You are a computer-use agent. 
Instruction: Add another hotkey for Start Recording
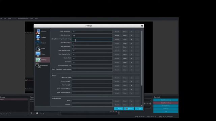click(x=131, y=43)
